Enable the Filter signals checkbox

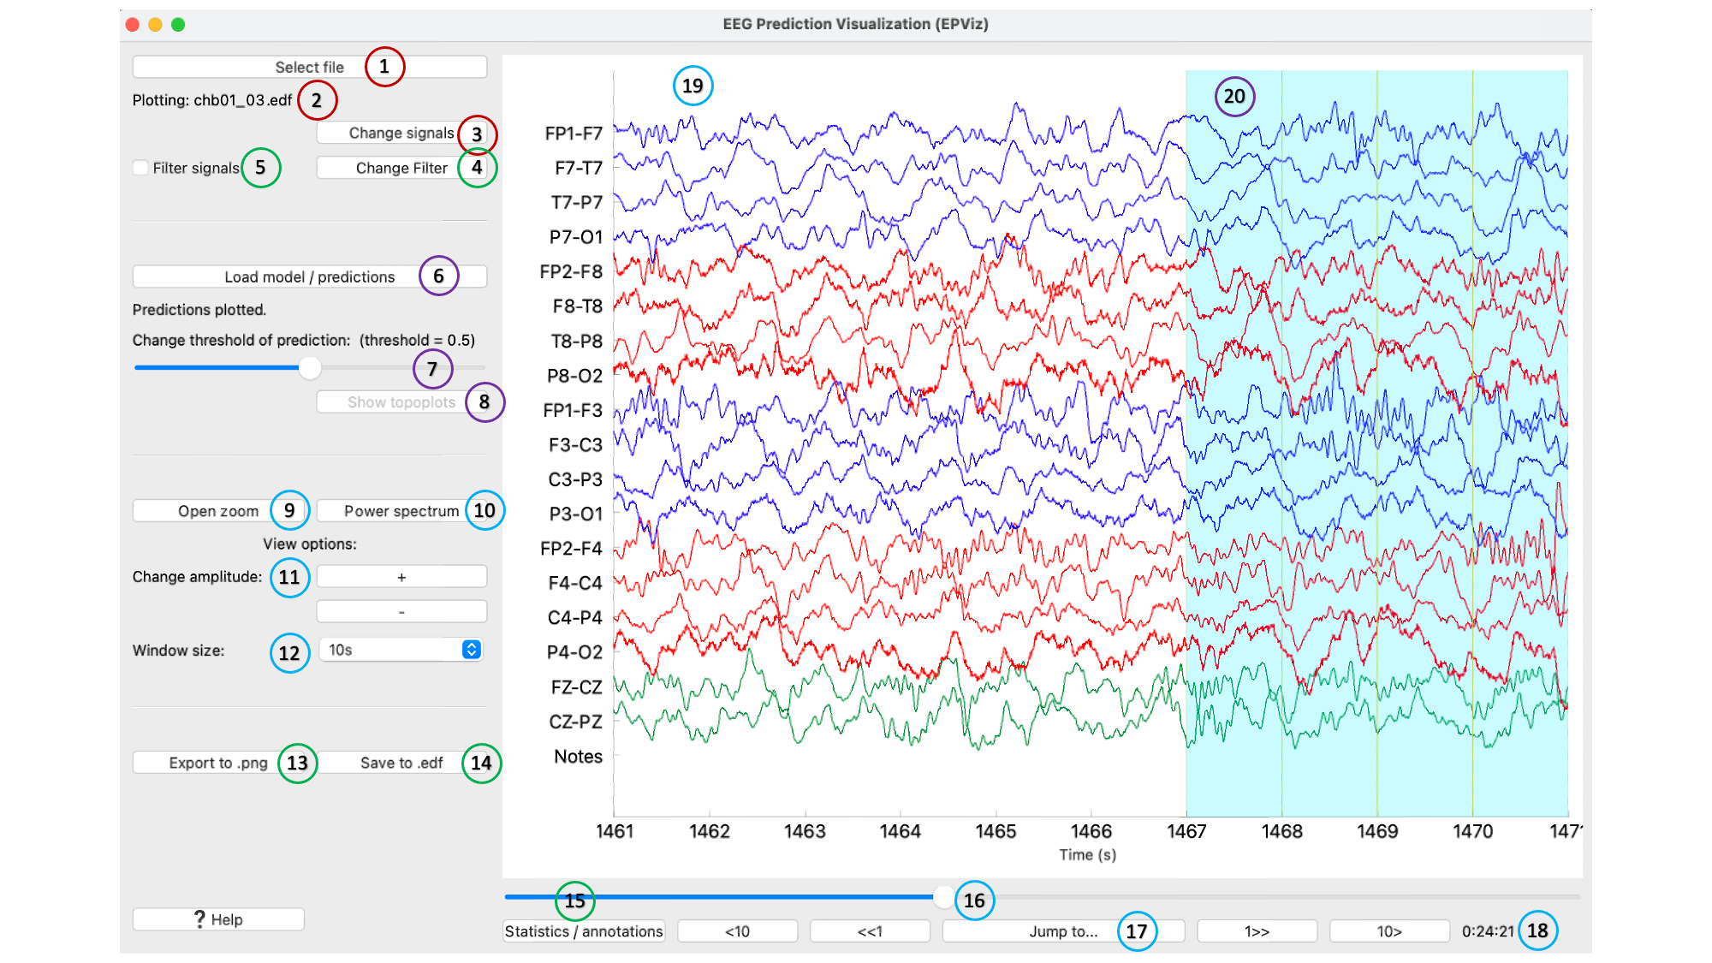pyautogui.click(x=142, y=168)
